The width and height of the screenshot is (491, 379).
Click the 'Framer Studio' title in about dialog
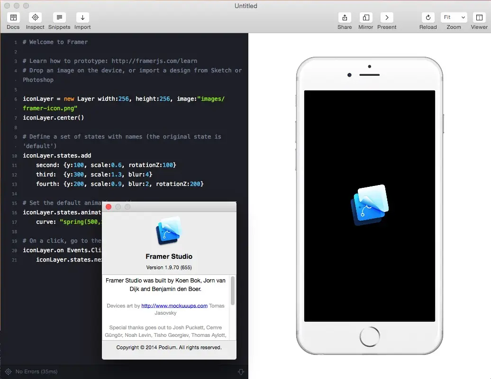tap(169, 256)
